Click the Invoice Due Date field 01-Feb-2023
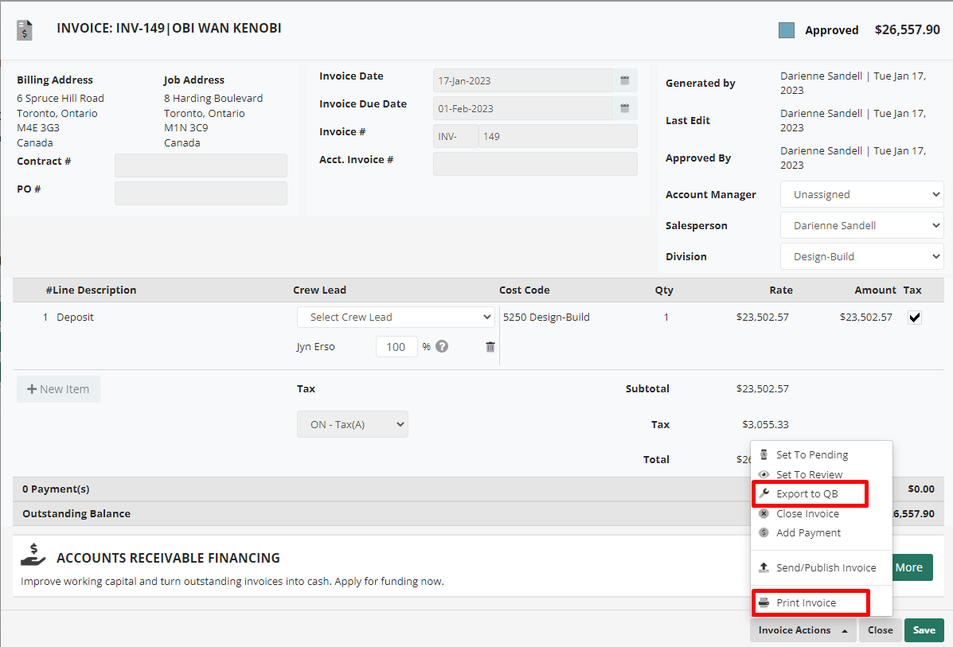Image resolution: width=953 pixels, height=647 pixels. [523, 108]
